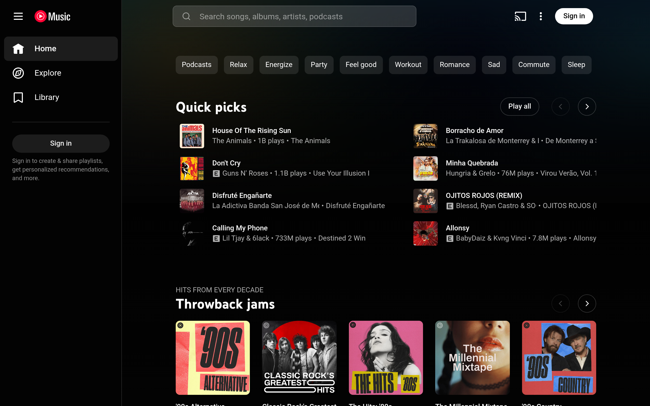Play Allonsy album art thumbnail
Viewport: 650px width, 406px height.
pos(426,233)
